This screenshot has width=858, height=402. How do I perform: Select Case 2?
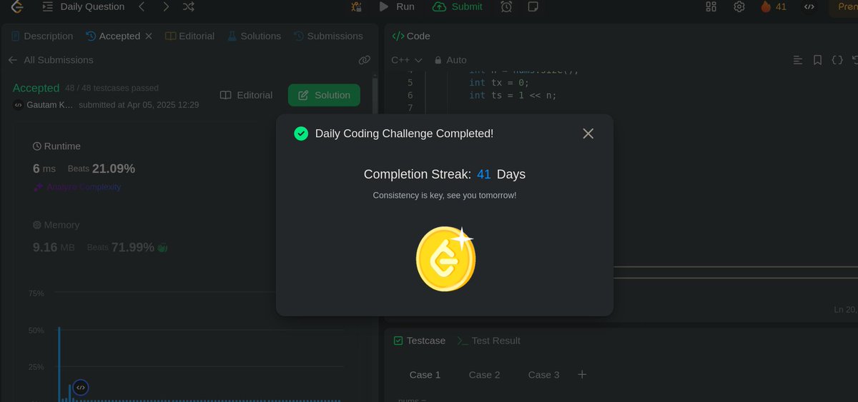pyautogui.click(x=484, y=375)
